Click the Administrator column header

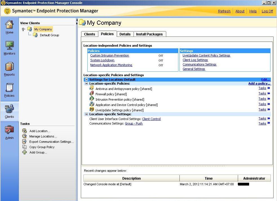pos(254,178)
